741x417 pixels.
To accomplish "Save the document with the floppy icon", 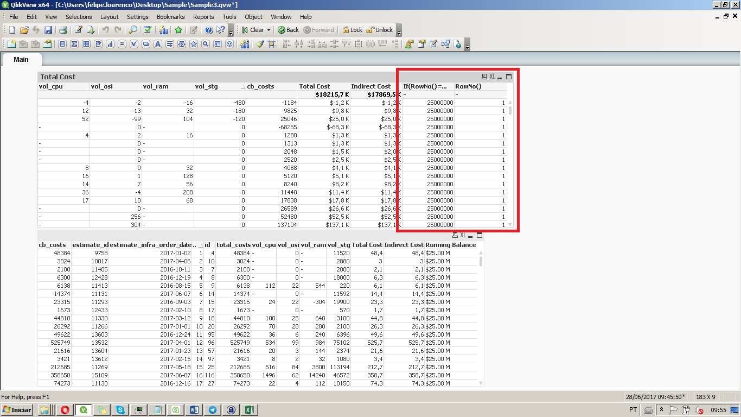I will pyautogui.click(x=48, y=30).
